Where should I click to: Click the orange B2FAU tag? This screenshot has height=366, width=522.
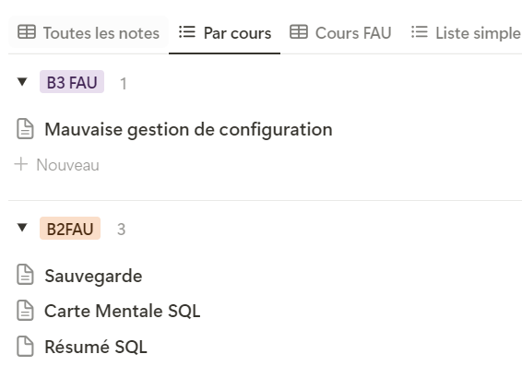[70, 229]
